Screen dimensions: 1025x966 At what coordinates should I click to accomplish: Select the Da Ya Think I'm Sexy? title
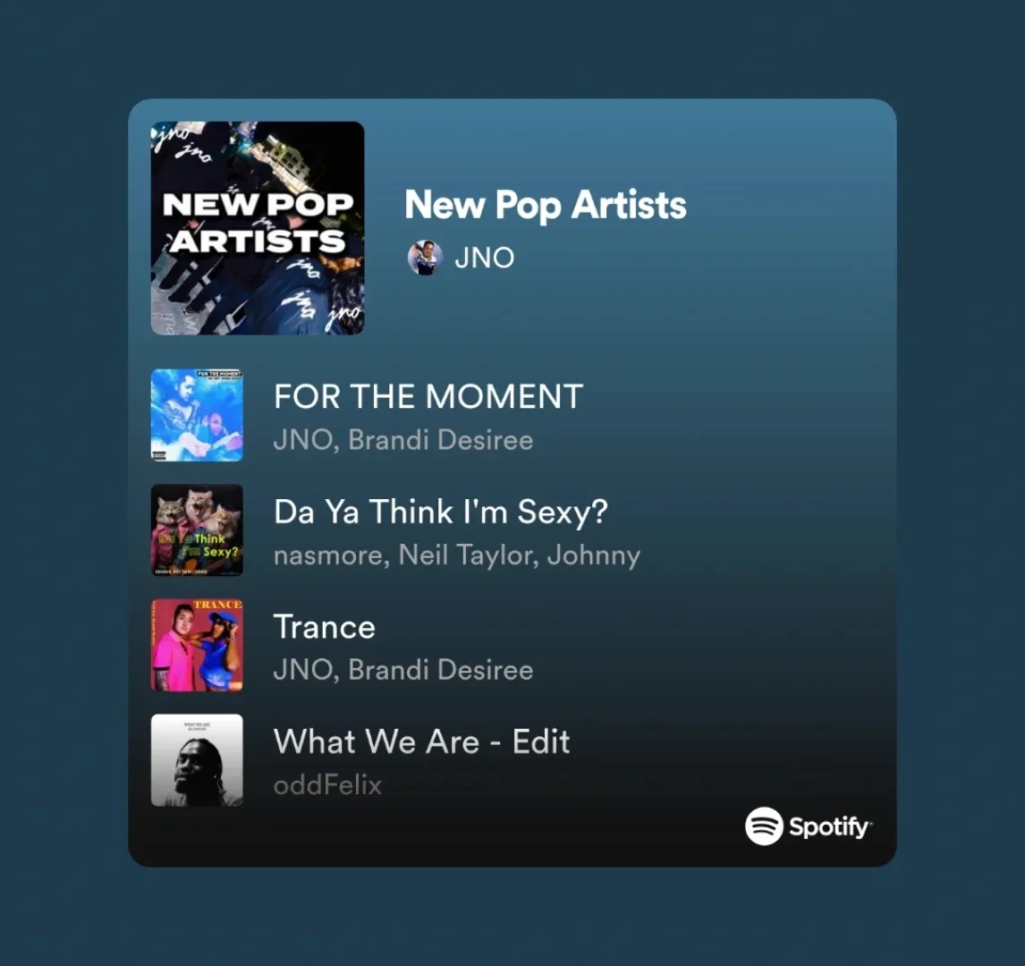[441, 511]
